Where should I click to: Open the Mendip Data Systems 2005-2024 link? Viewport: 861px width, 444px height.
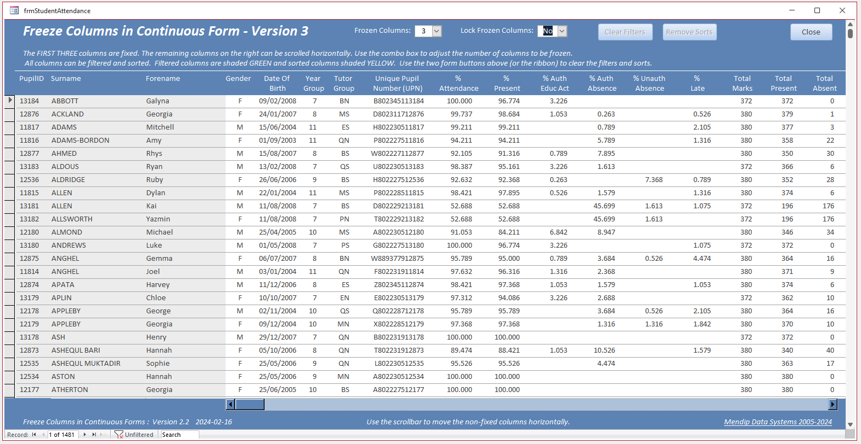click(x=778, y=422)
